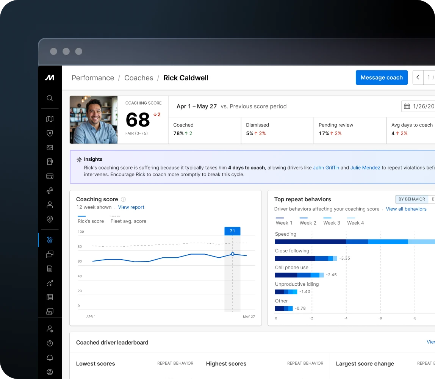Open John Griffin driver link

pyautogui.click(x=326, y=168)
